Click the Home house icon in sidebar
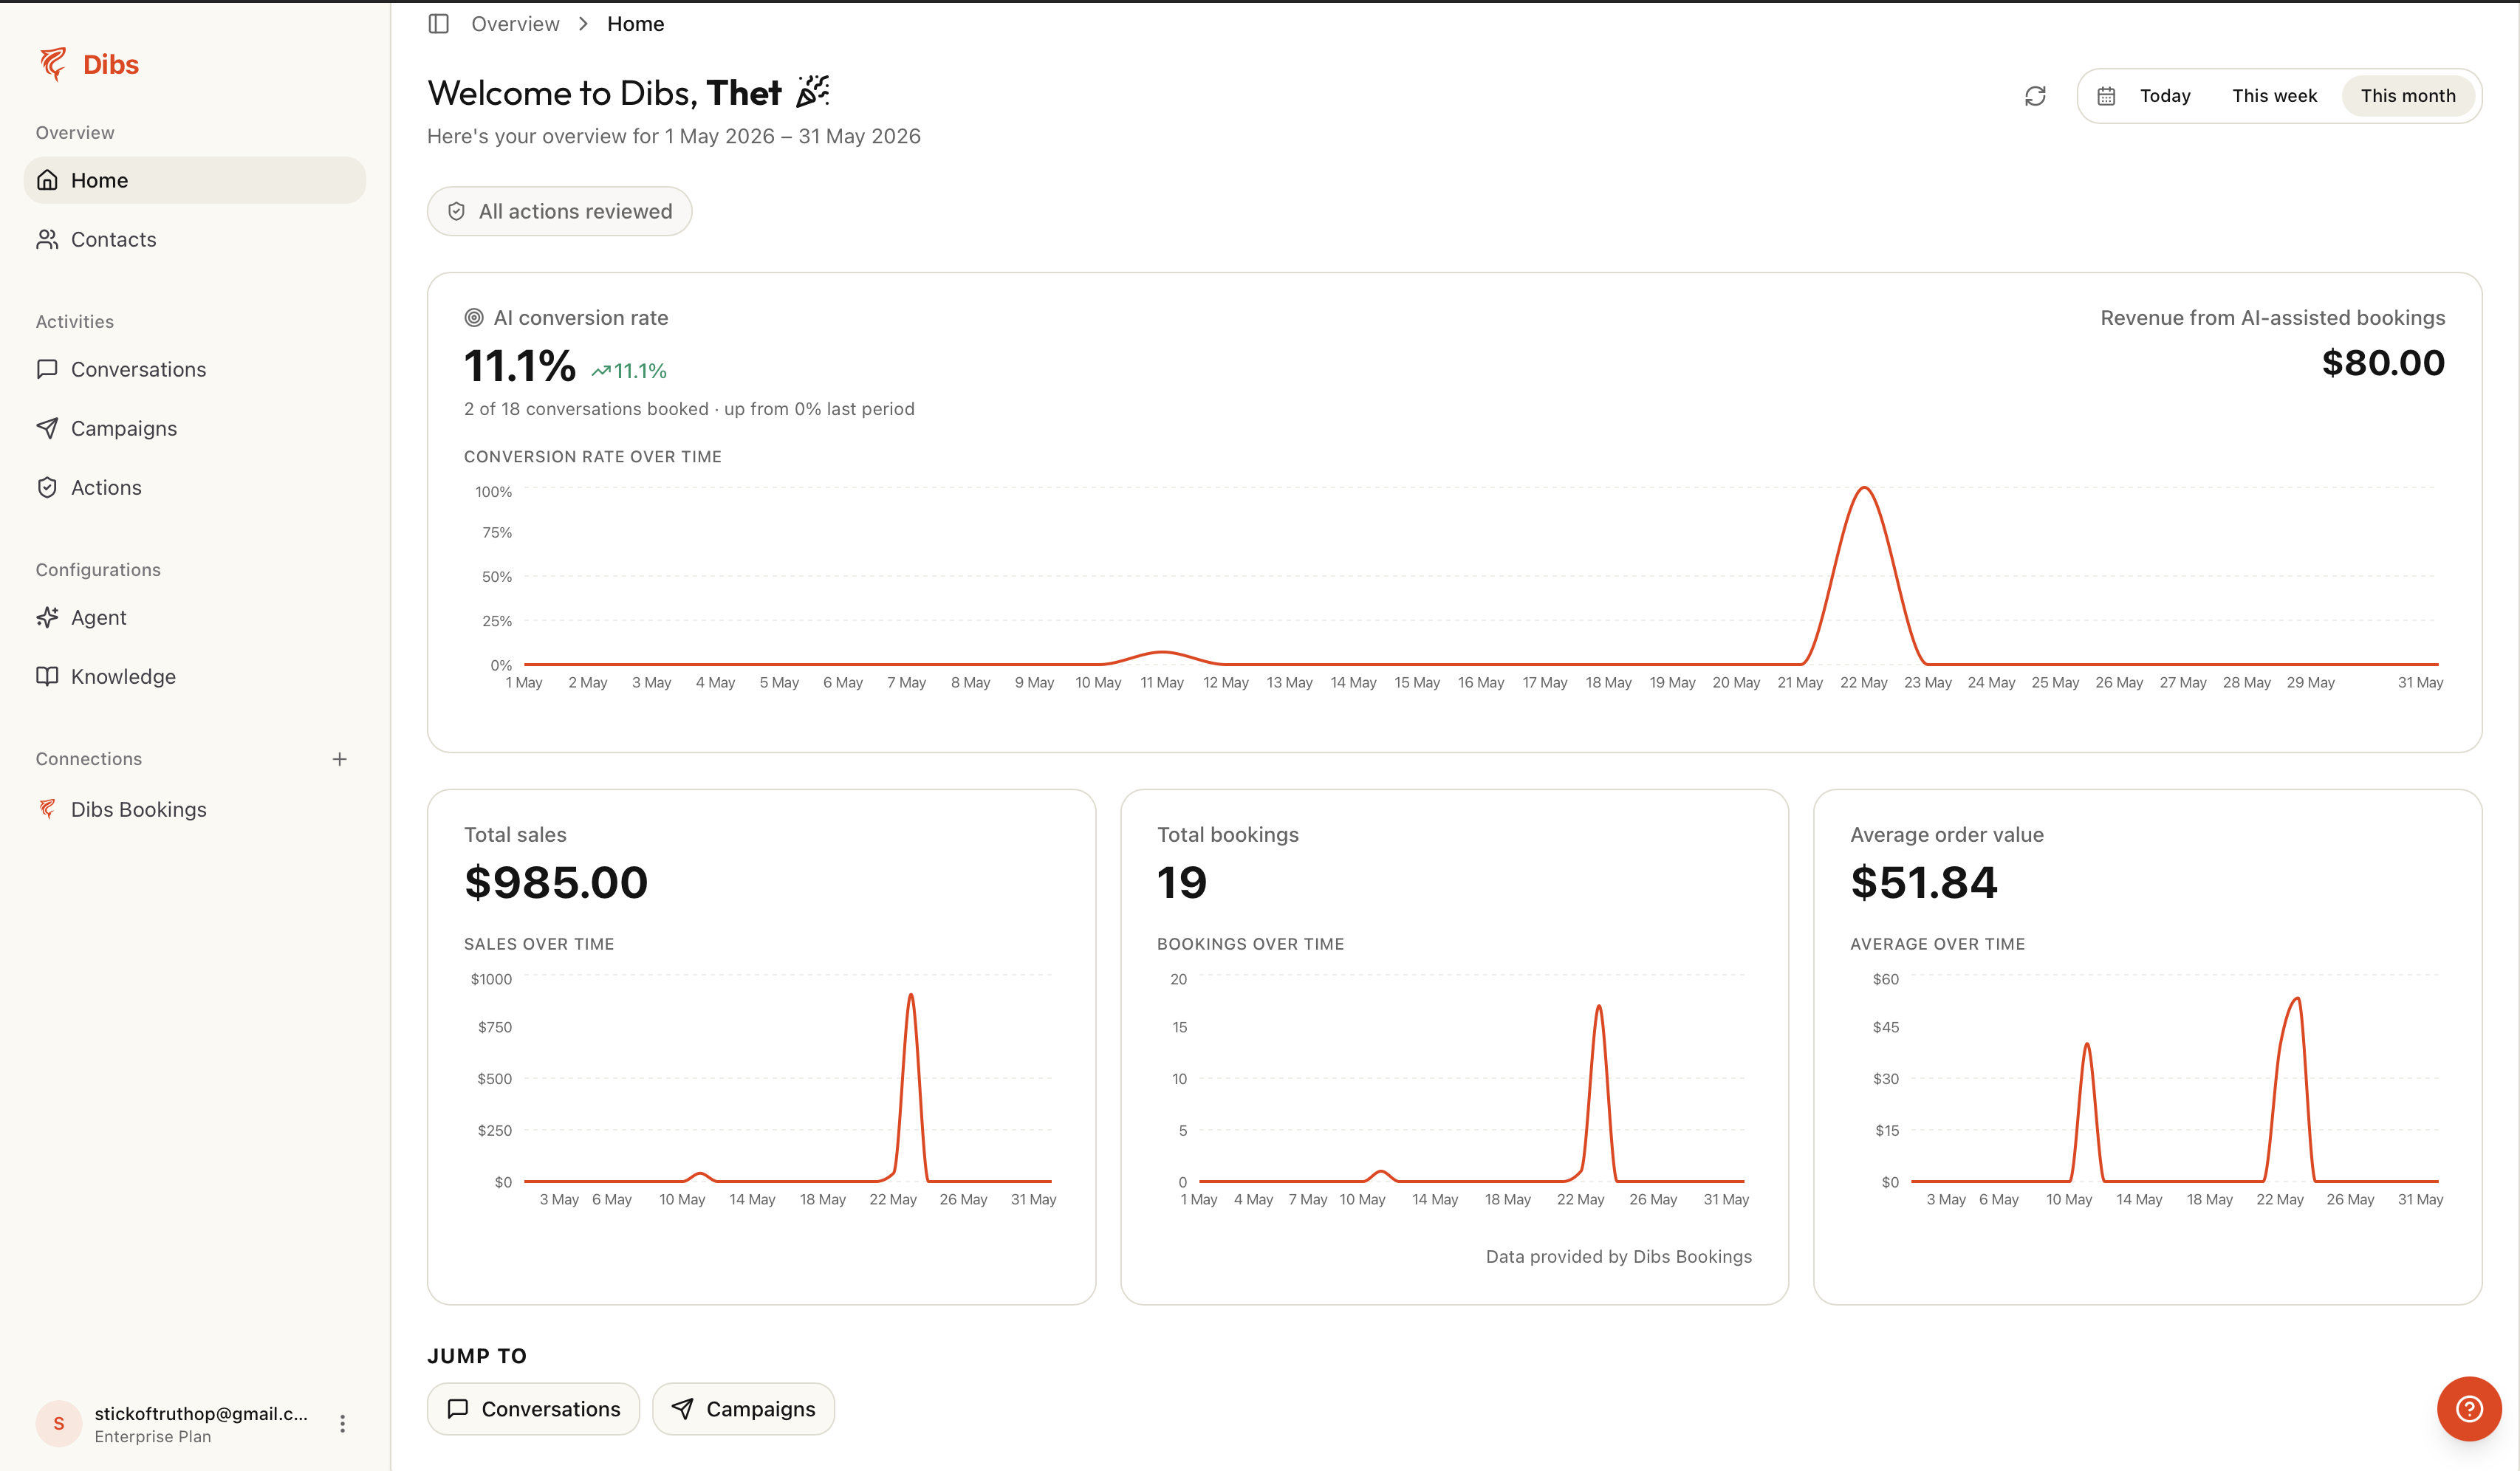 tap(47, 180)
